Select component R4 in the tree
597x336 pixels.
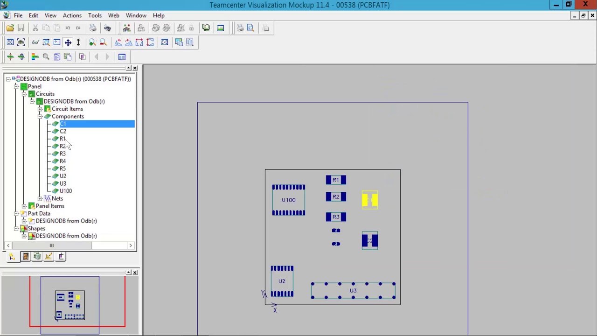point(62,161)
